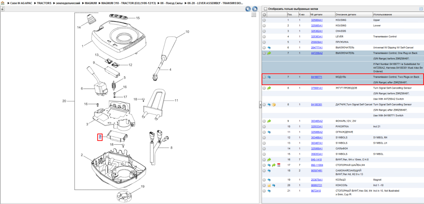Image resolution: width=424 pixels, height=204 pixels.
Task: Click blue arrow icon on row 9672410
Action: click(269, 191)
